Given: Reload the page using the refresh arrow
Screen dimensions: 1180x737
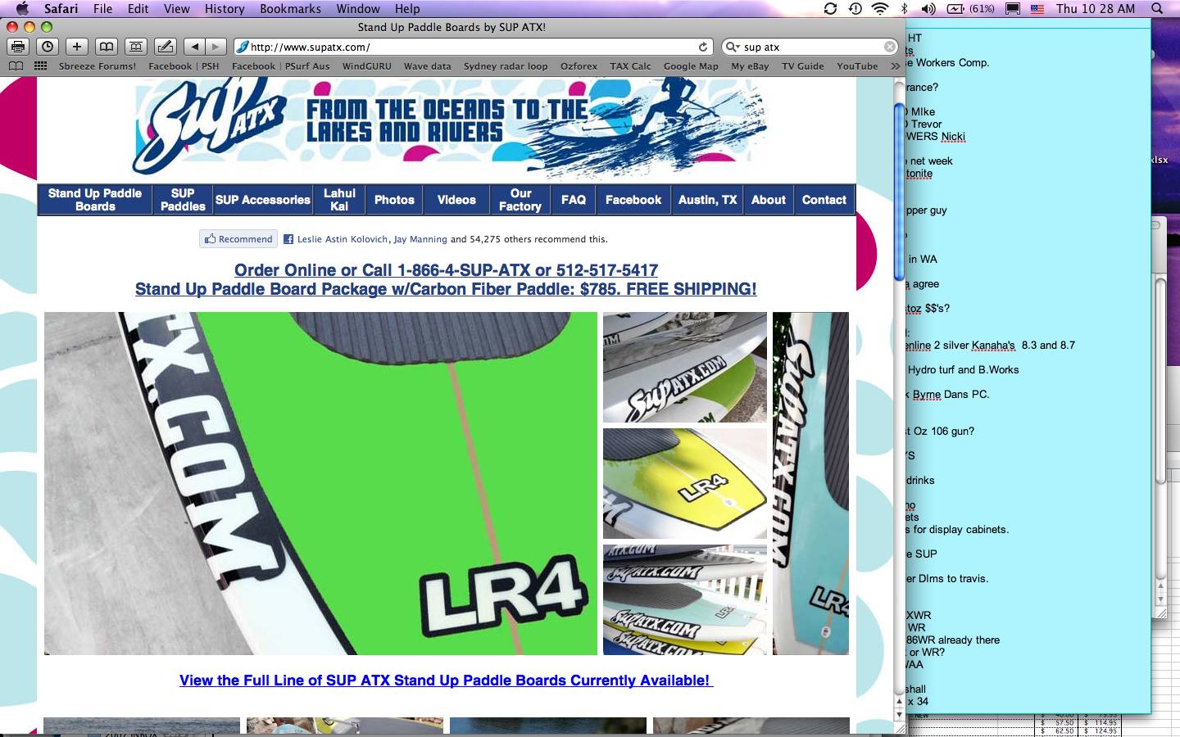Looking at the screenshot, I should click(x=702, y=47).
